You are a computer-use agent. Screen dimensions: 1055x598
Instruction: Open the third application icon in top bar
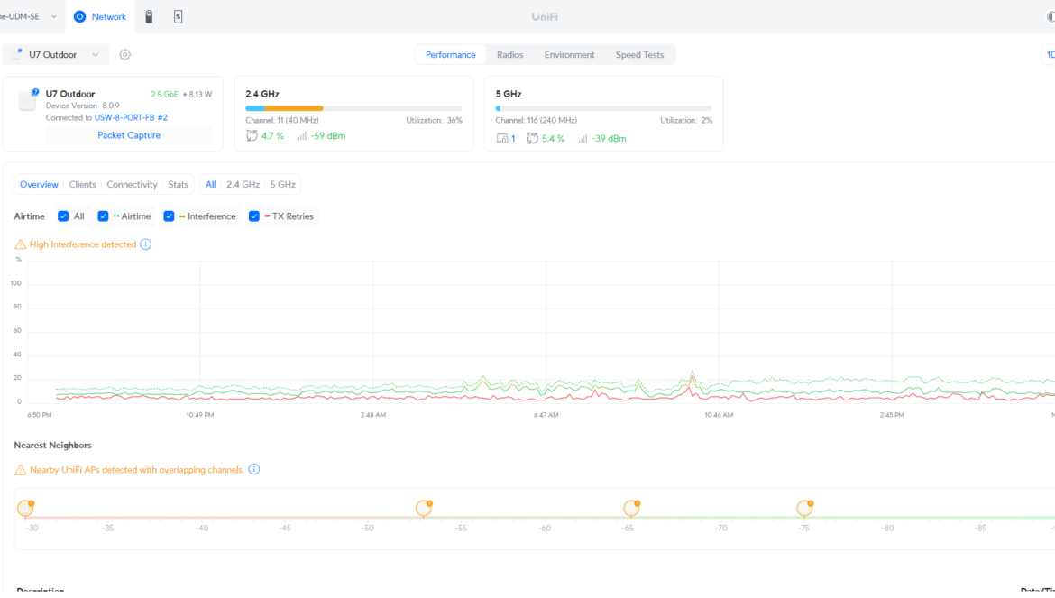178,17
